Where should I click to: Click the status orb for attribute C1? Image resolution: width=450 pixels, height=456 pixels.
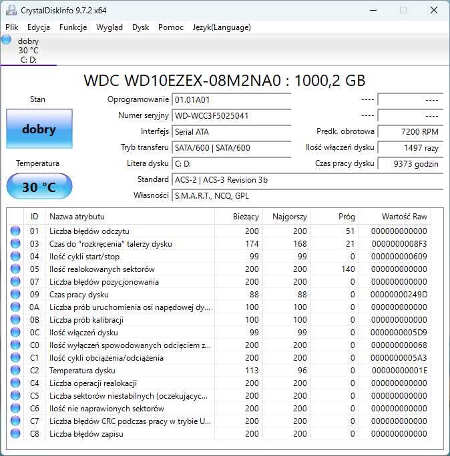coord(15,357)
